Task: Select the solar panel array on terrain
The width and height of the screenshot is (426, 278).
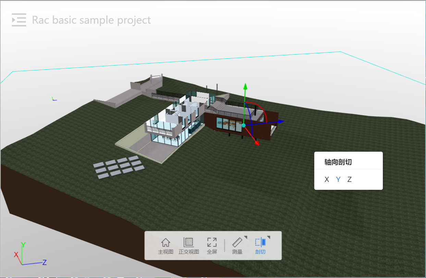Action: (x=119, y=167)
